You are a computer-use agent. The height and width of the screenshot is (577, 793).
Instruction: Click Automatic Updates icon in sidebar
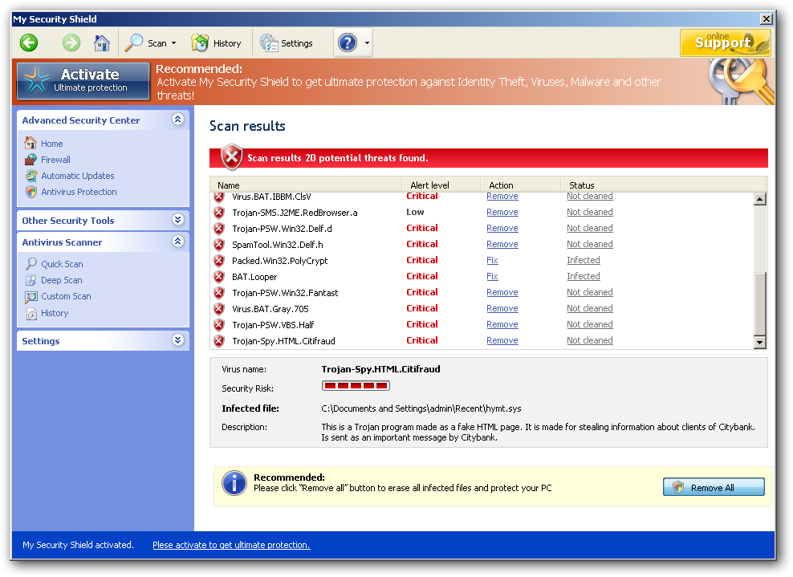pyautogui.click(x=31, y=176)
